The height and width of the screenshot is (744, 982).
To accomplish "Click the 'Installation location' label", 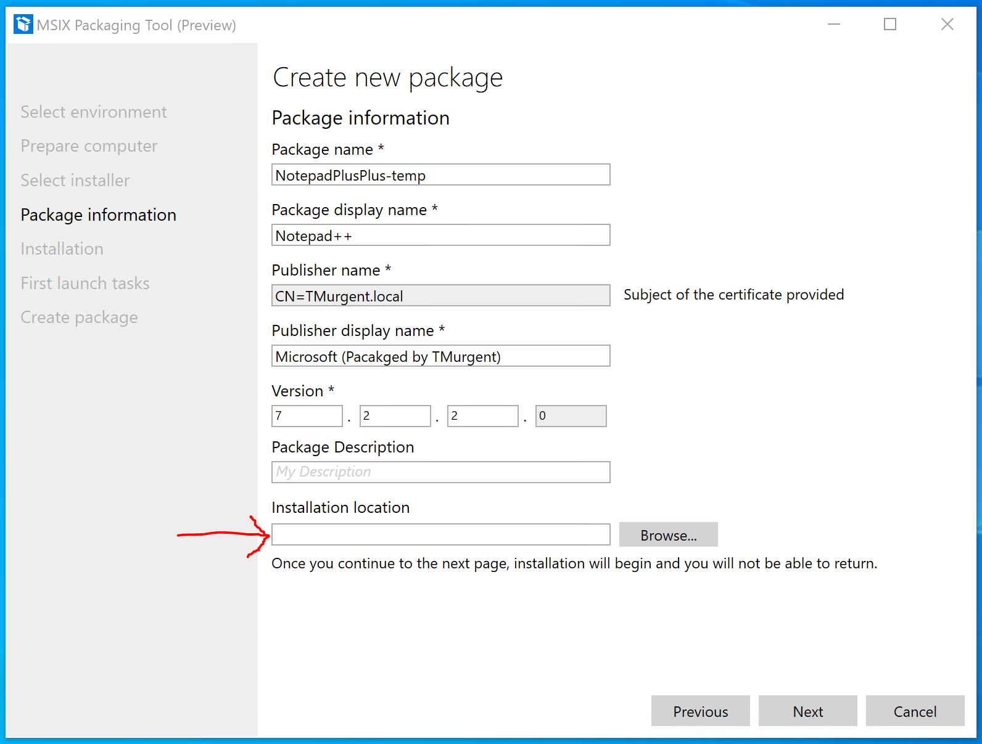I will tap(340, 507).
